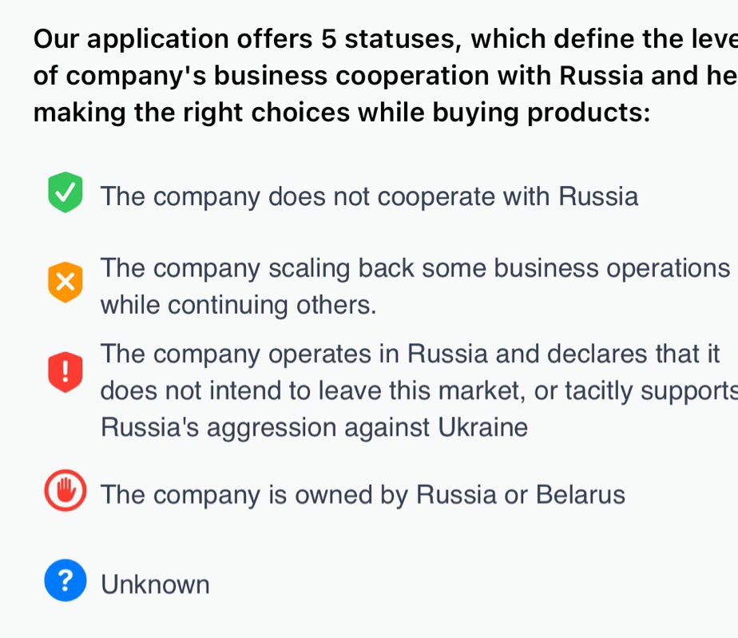738x638 pixels.
Task: Tap the "Our application offers 5 statuses" heading line
Action: pos(386,38)
